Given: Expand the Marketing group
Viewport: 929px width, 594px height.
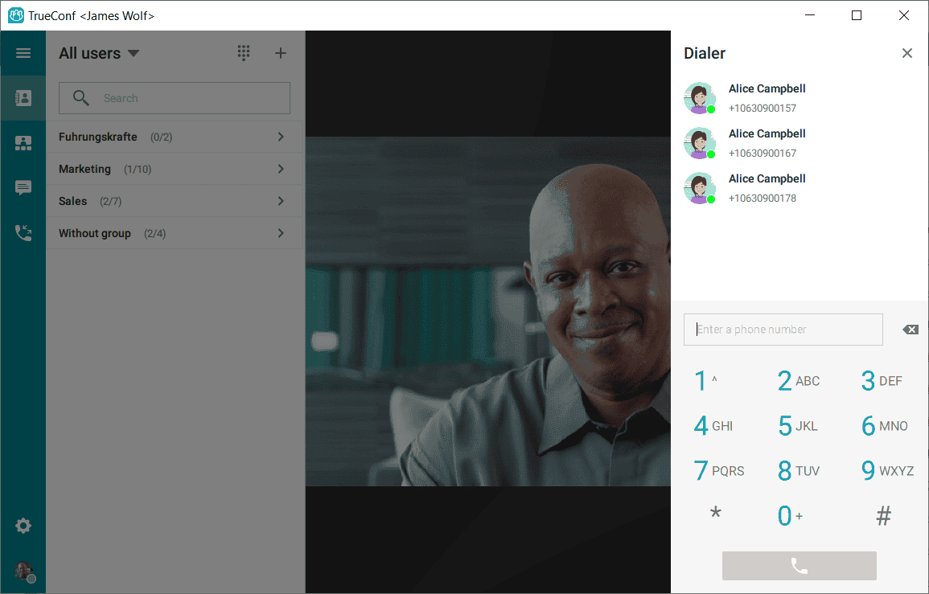Looking at the screenshot, I should 175,169.
